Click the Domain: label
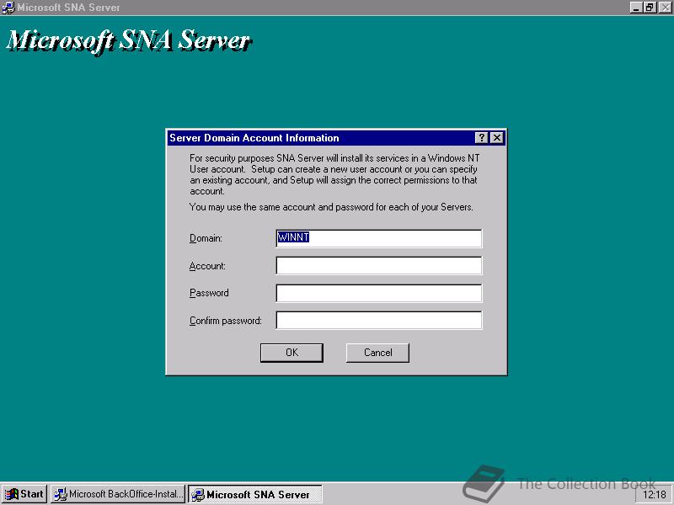Viewport: 674px width, 505px height. [206, 238]
